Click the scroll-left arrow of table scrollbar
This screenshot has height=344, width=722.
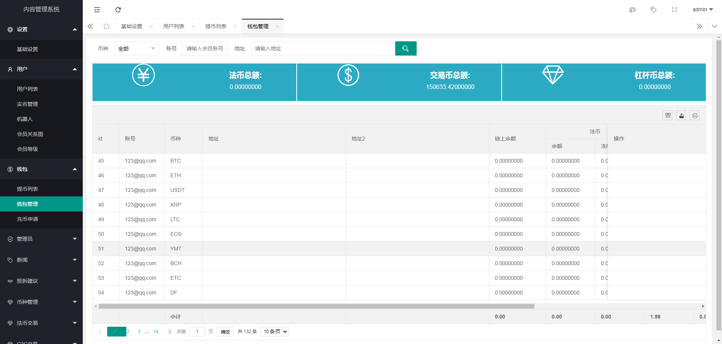(96, 306)
